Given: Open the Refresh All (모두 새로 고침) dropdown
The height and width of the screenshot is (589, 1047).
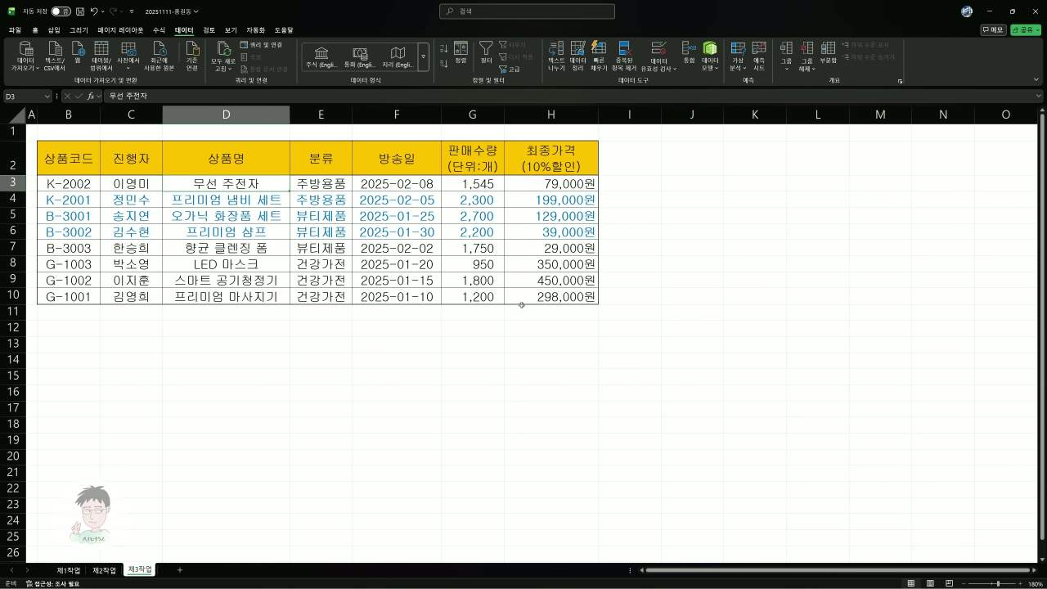Looking at the screenshot, I should [x=222, y=56].
